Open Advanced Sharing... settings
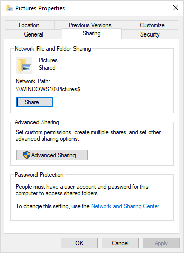The height and width of the screenshot is (253, 184). tap(52, 155)
